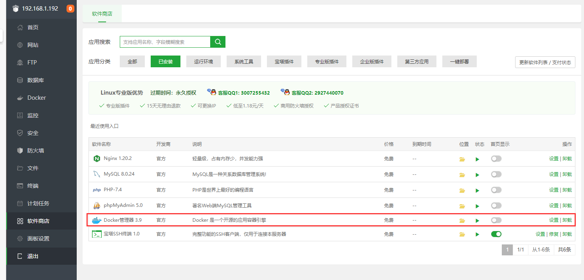Click the 防火墙 shield icon in sidebar
This screenshot has height=280, width=584.
point(20,151)
